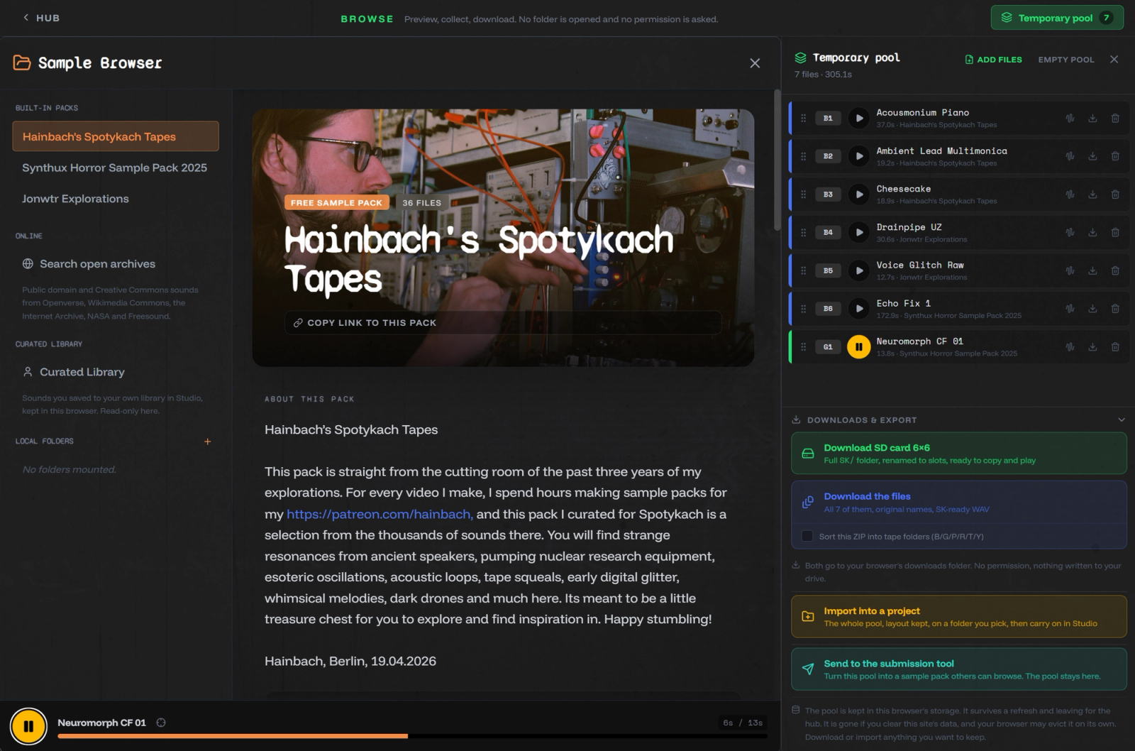The width and height of the screenshot is (1135, 751).
Task: Delete Neuromorph CF 01 from the pool
Action: (x=1115, y=347)
